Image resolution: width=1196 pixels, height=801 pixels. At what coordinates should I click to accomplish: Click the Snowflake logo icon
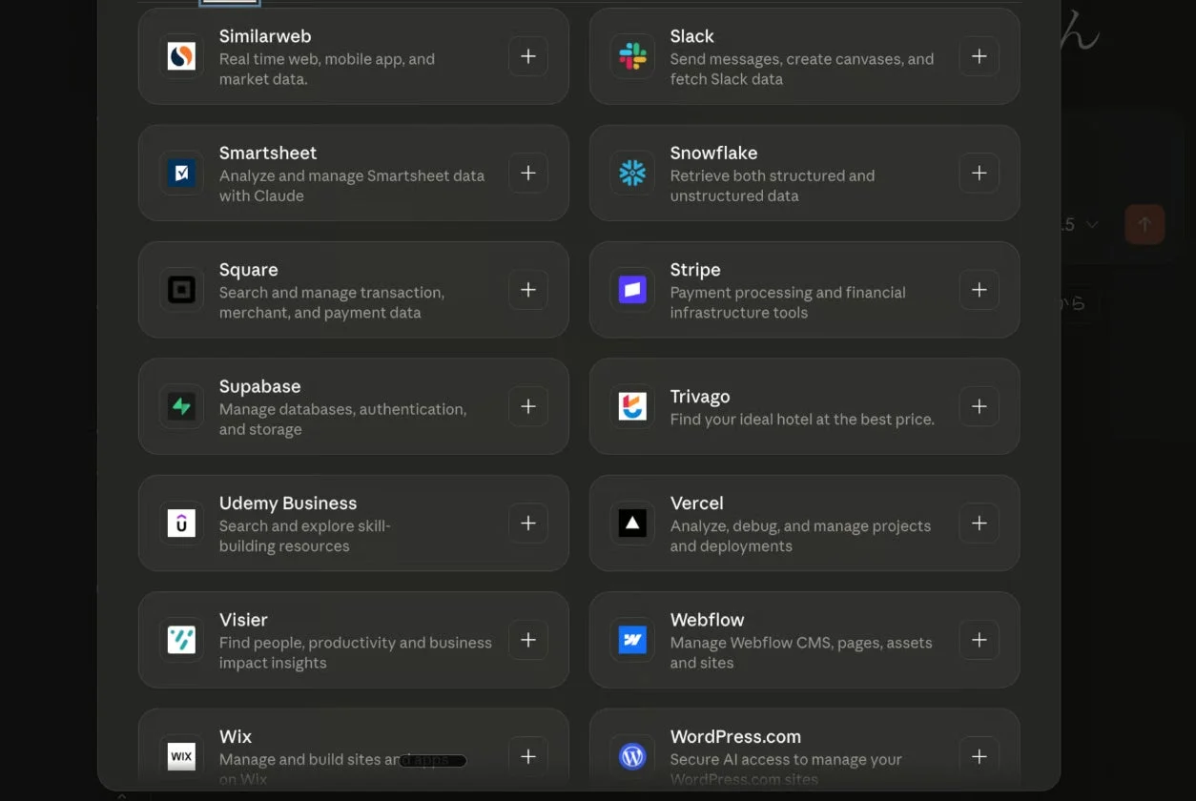click(x=632, y=173)
